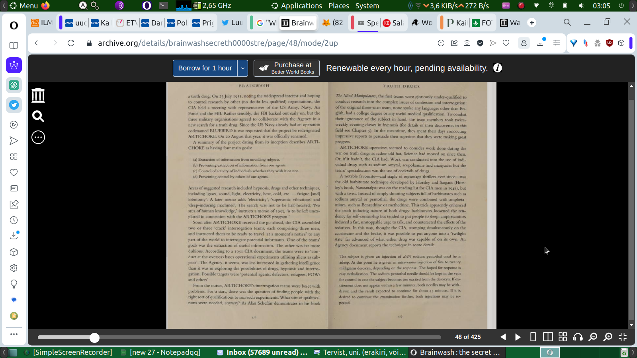Open the SimpleScreenRecorder taskbar window
Image resolution: width=637 pixels, height=358 pixels.
pos(68,352)
